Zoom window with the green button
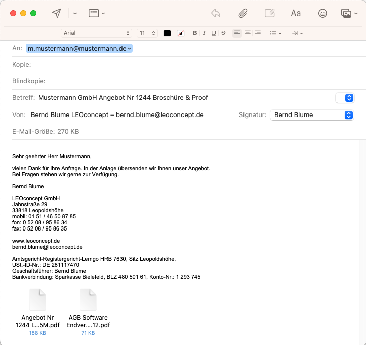This screenshot has width=366, height=345. pos(33,13)
